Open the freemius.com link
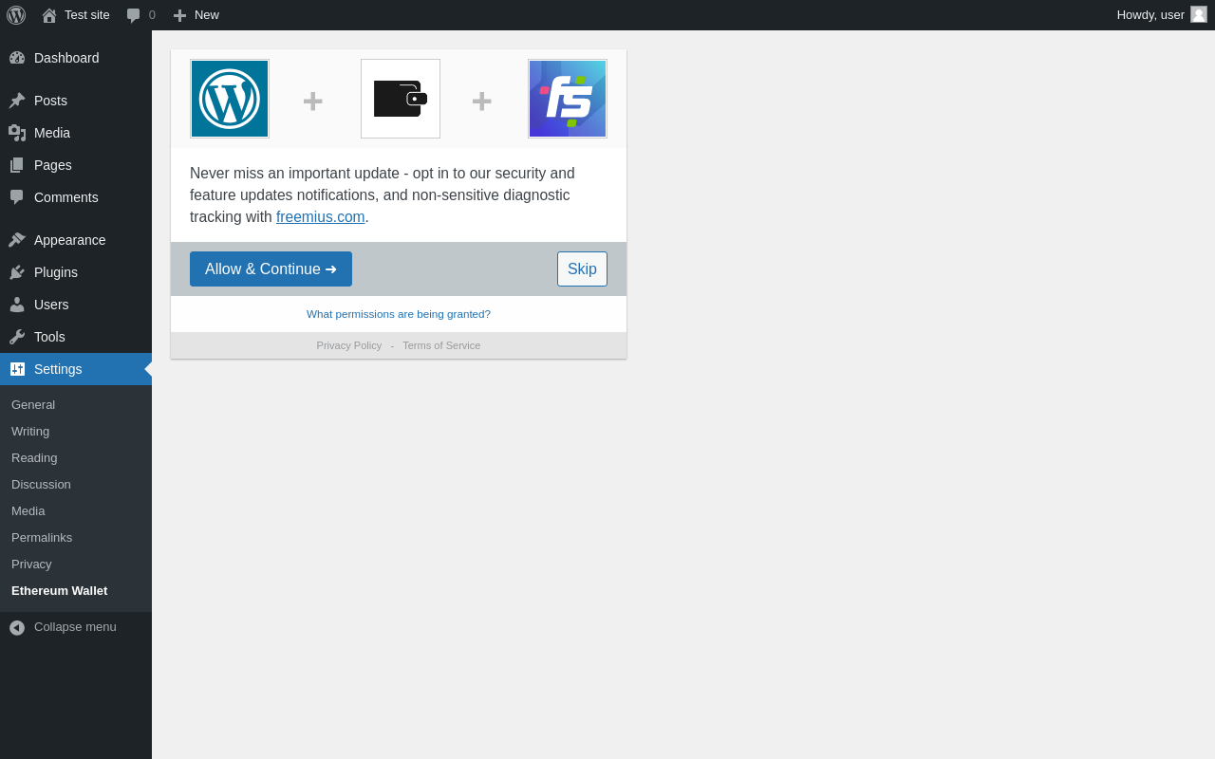This screenshot has width=1215, height=759. click(x=321, y=217)
